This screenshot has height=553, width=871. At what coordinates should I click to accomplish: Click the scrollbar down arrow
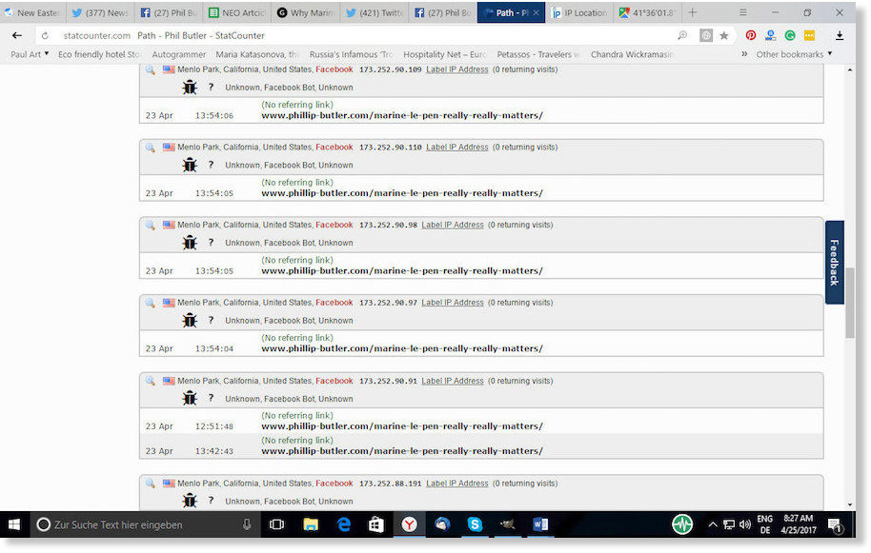coord(850,504)
